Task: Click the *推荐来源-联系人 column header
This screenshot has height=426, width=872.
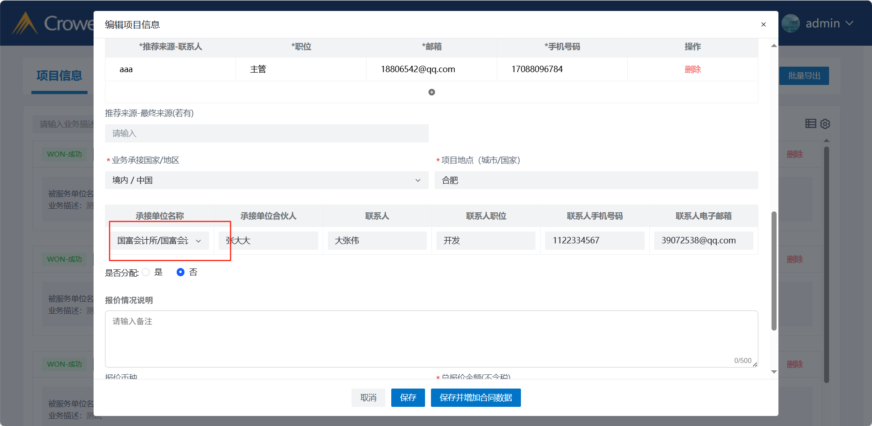Action: [170, 47]
